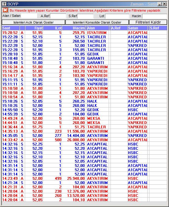Image resolution: width=169 pixels, height=207 pixels.
Task: Click 15:11:11 time cell
Action: (x=10, y=84)
